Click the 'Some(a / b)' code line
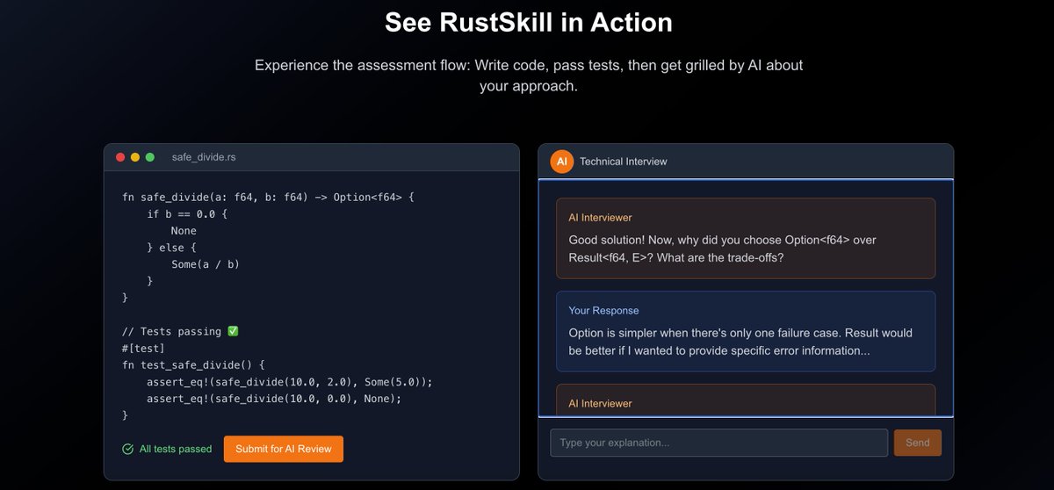 [206, 263]
